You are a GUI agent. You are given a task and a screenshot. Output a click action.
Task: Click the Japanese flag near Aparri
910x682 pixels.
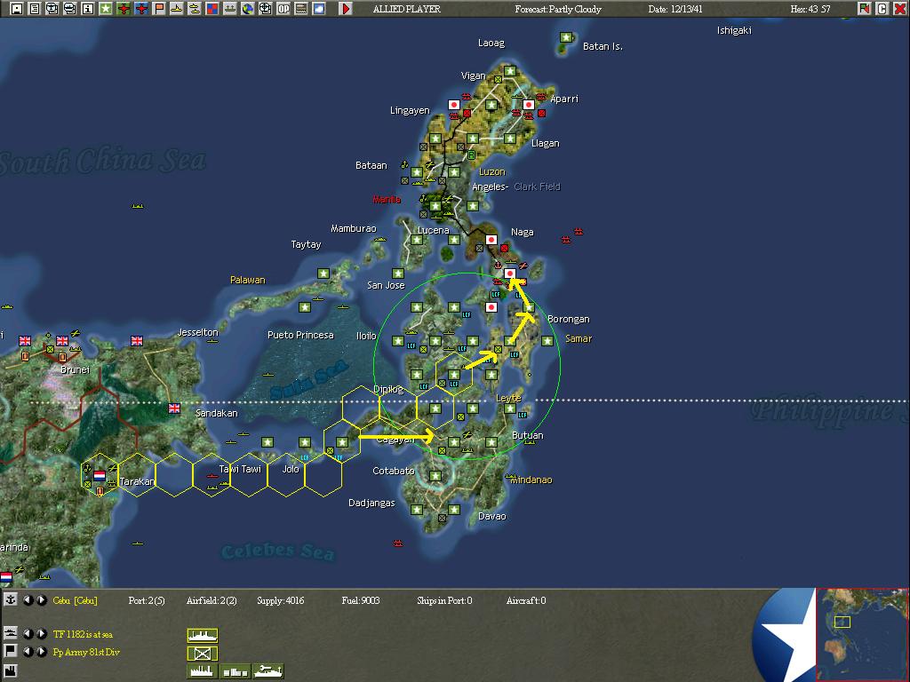point(528,105)
